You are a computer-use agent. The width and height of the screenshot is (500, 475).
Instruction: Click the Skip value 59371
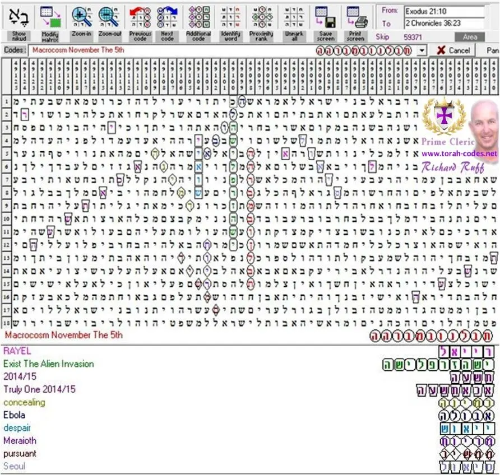(413, 38)
